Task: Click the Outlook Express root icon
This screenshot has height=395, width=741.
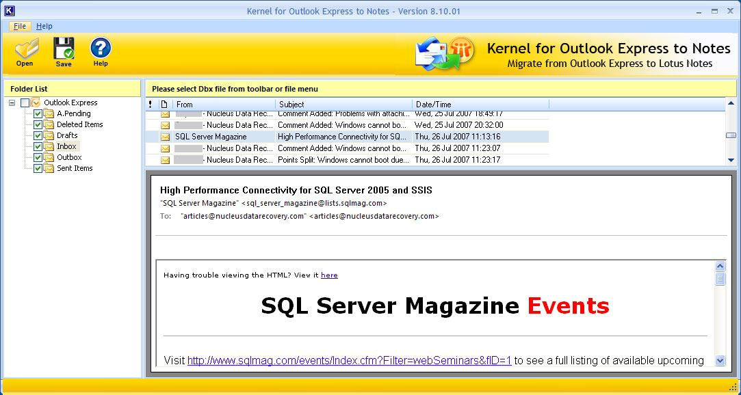Action: (36, 103)
